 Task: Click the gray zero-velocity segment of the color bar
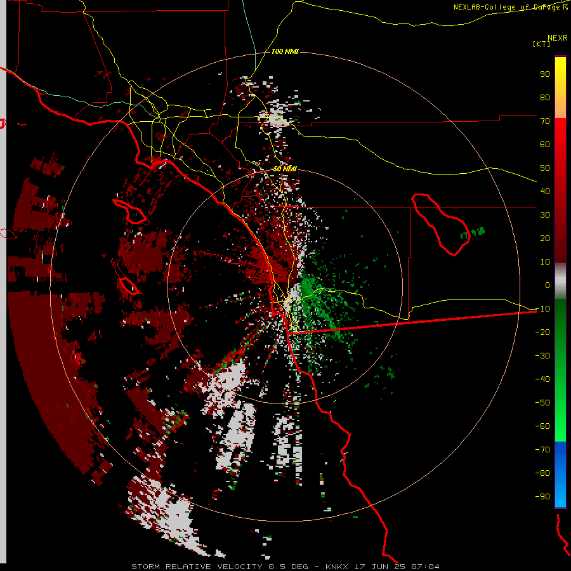560,281
